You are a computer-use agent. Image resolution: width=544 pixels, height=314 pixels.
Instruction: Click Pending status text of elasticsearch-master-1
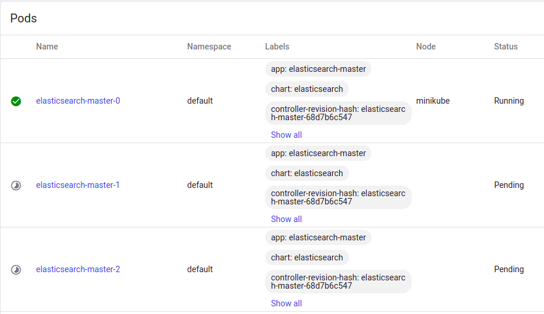coord(509,185)
